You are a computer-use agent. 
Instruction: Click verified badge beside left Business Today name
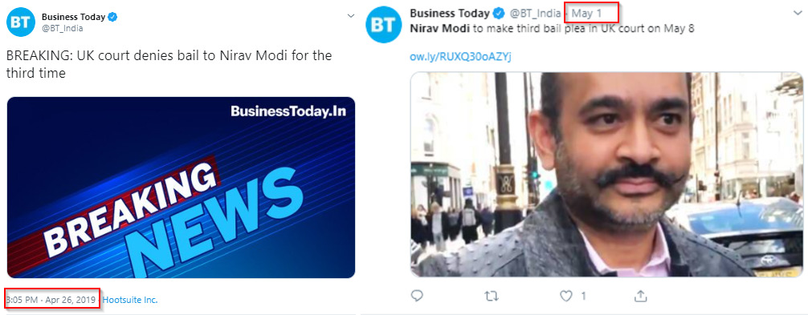[x=113, y=17]
